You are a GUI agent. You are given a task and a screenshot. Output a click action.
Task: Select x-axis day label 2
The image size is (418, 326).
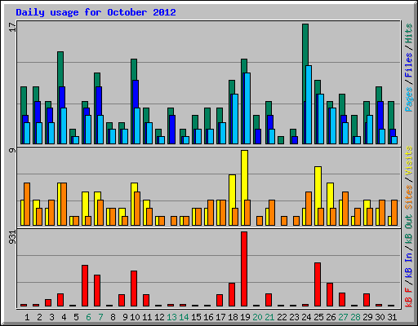[x=39, y=317]
